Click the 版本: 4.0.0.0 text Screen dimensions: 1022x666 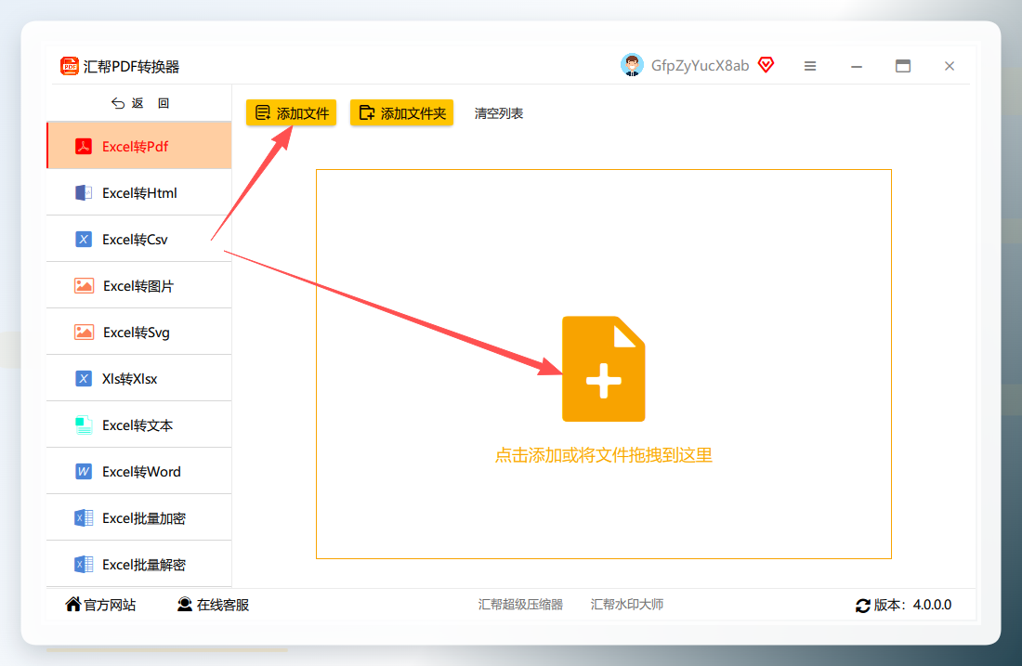[x=912, y=605]
